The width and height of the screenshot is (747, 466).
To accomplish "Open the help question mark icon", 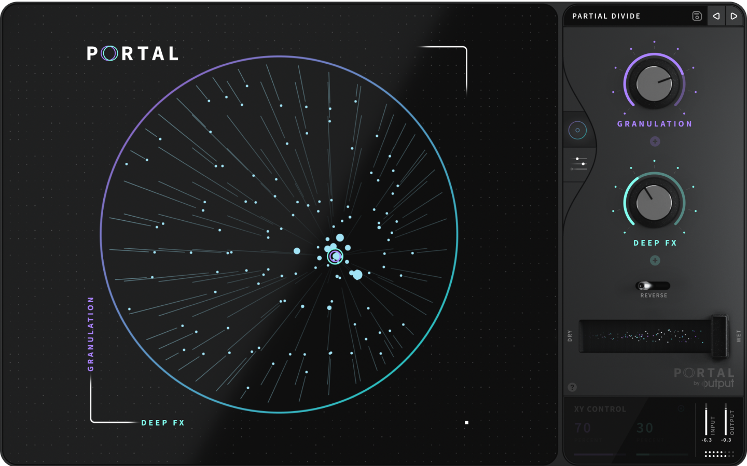I will click(573, 387).
